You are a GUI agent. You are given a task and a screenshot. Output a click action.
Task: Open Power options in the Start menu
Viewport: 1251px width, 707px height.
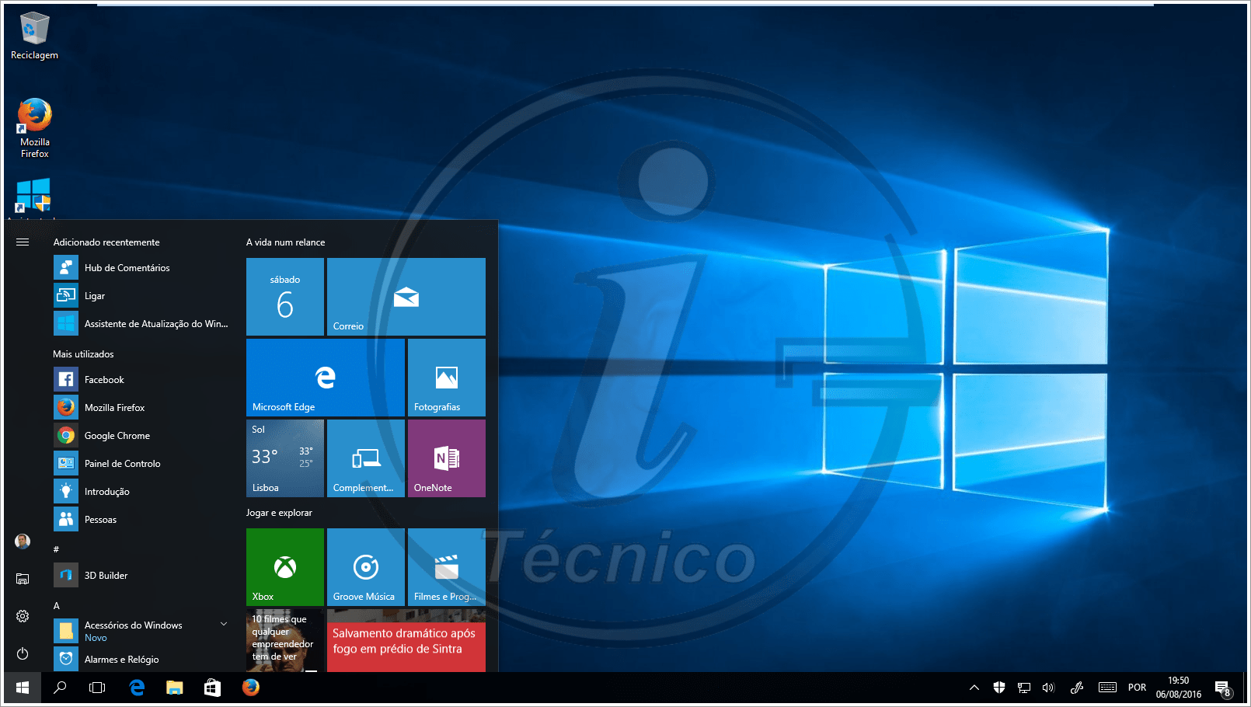pyautogui.click(x=22, y=653)
